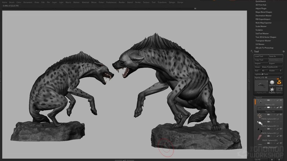The image size is (287, 161).
Task: Expand the ZBrush To Photoshop section
Action: click(264, 48)
